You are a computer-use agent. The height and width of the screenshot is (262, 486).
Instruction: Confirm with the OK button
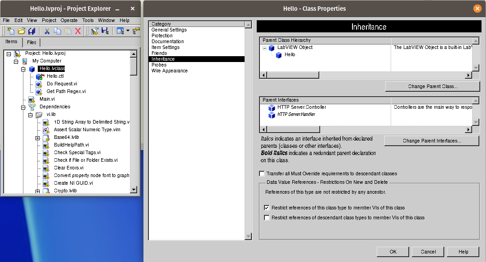click(392, 252)
